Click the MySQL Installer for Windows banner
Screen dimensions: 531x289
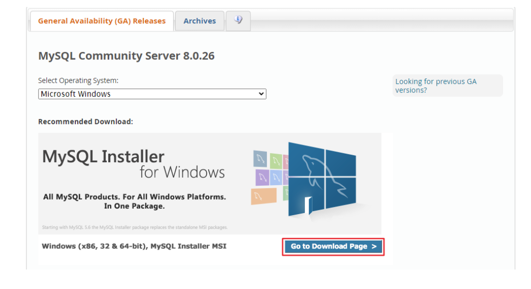click(210, 183)
